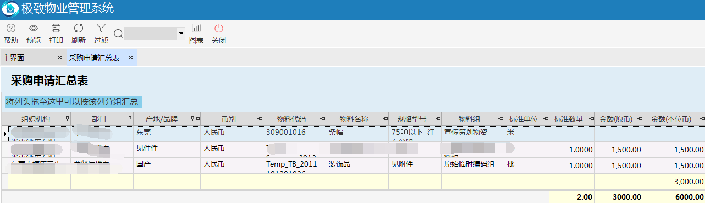Select the 批 unit cell

click(526, 166)
